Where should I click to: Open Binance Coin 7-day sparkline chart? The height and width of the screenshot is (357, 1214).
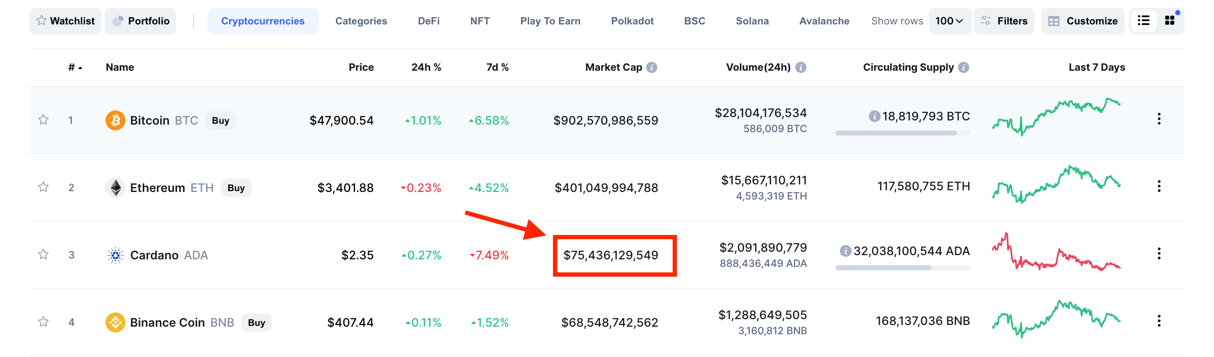[1056, 319]
